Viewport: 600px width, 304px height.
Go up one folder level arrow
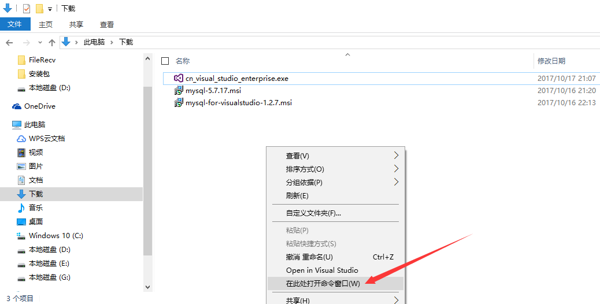[x=52, y=42]
